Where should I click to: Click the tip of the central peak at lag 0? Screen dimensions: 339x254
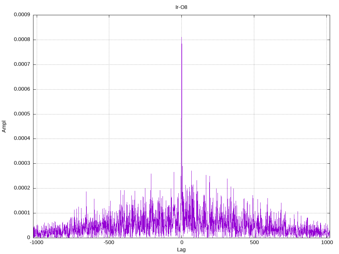(181, 37)
